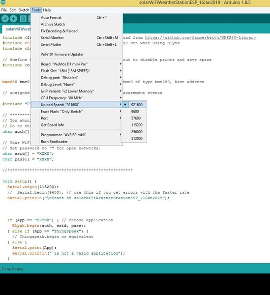Click the 'Done Saving.' status message
Image resolution: width=270 pixels, height=295 pixels.
click(13, 269)
